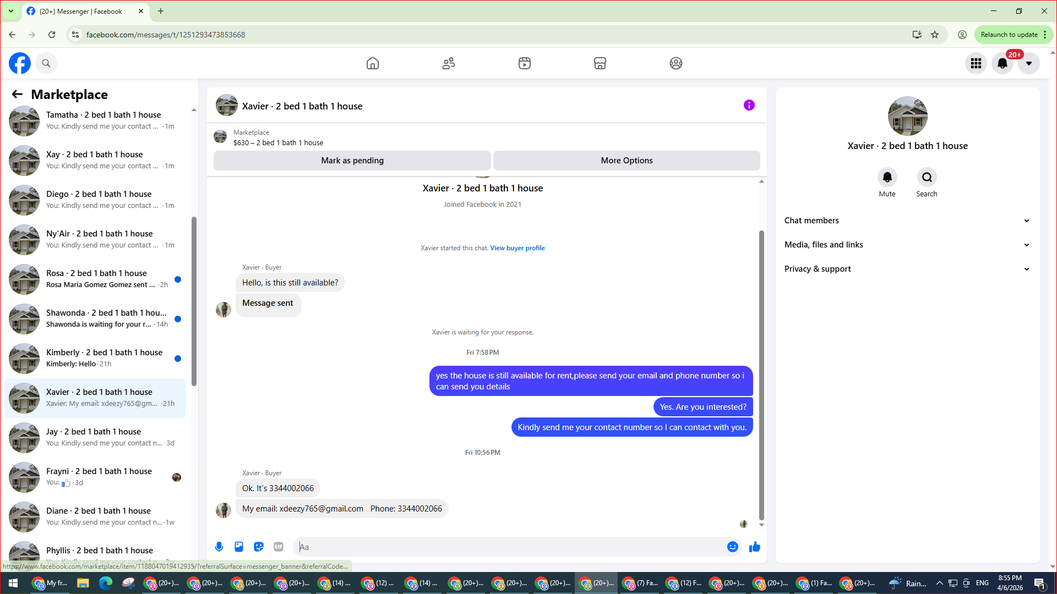Viewport: 1057px width, 594px height.
Task: Open the taskbar clock and date
Action: click(1010, 583)
